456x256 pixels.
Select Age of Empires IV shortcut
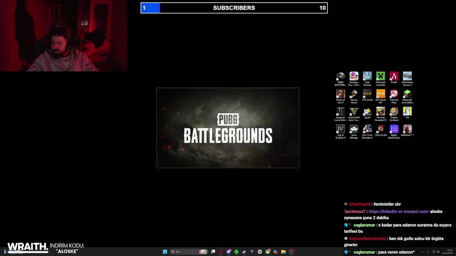click(x=341, y=132)
